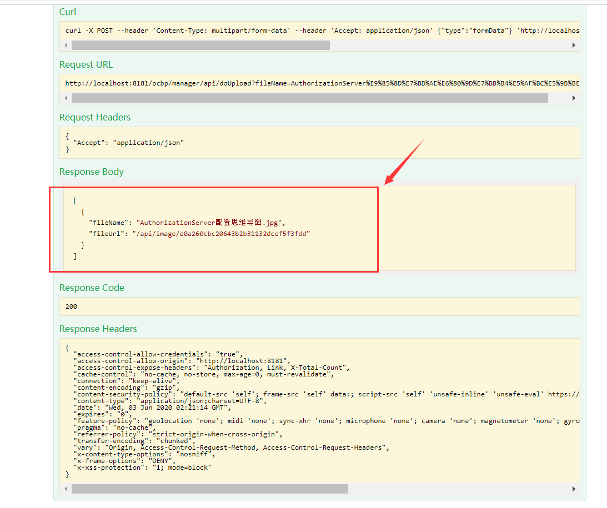Click the /api/image/e0a260cbc... fileUrl value
Image resolution: width=607 pixels, height=508 pixels.
(221, 234)
